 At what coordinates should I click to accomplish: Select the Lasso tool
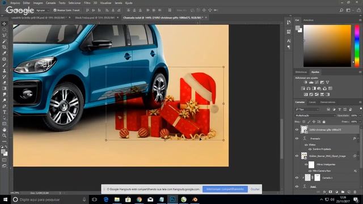tap(4, 35)
